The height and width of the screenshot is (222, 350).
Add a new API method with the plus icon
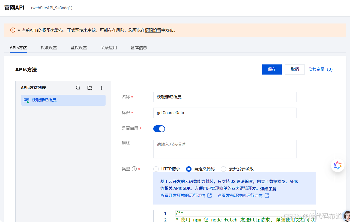[101, 88]
